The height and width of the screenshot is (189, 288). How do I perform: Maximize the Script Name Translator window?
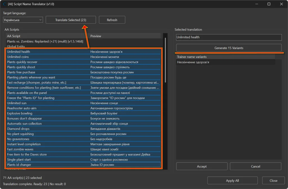coord(269,4)
